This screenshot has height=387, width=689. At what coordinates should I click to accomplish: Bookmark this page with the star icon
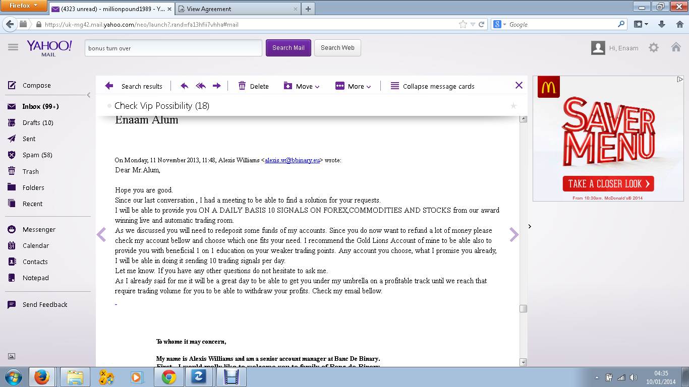(x=463, y=24)
